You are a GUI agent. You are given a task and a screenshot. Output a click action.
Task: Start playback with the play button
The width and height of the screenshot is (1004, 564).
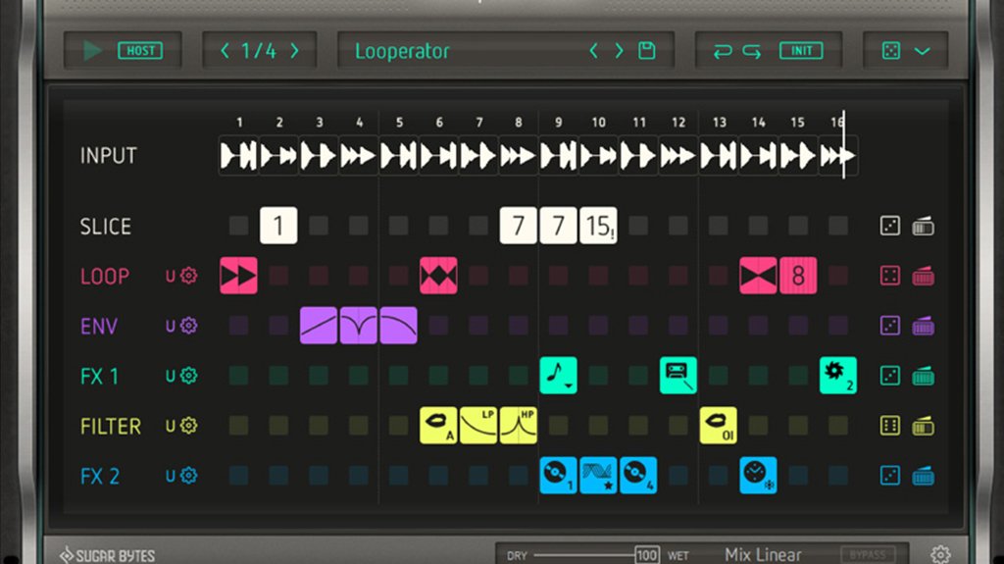click(x=92, y=51)
